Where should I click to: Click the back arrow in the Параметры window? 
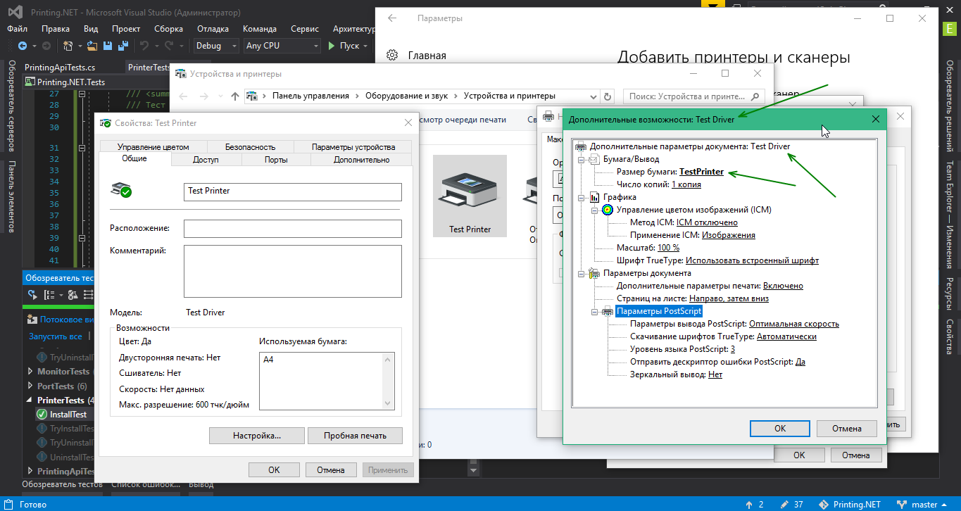(x=392, y=19)
